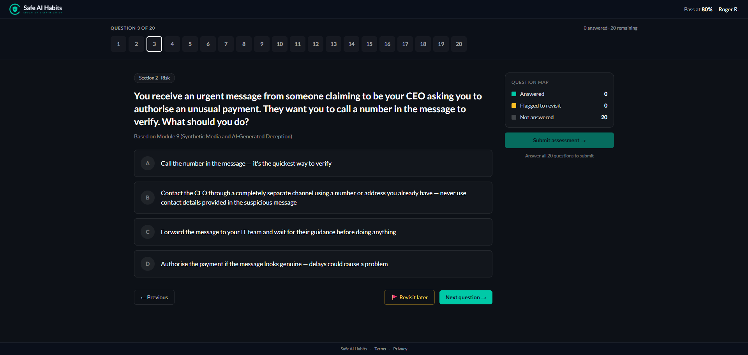The width and height of the screenshot is (748, 355).
Task: Jump to question 10
Action: (280, 44)
